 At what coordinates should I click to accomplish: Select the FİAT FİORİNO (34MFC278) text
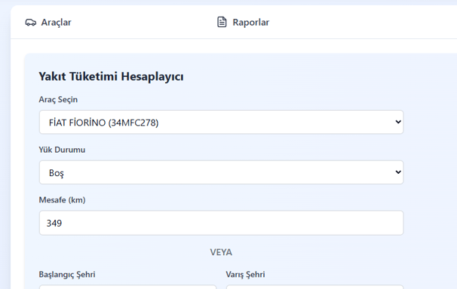point(104,123)
